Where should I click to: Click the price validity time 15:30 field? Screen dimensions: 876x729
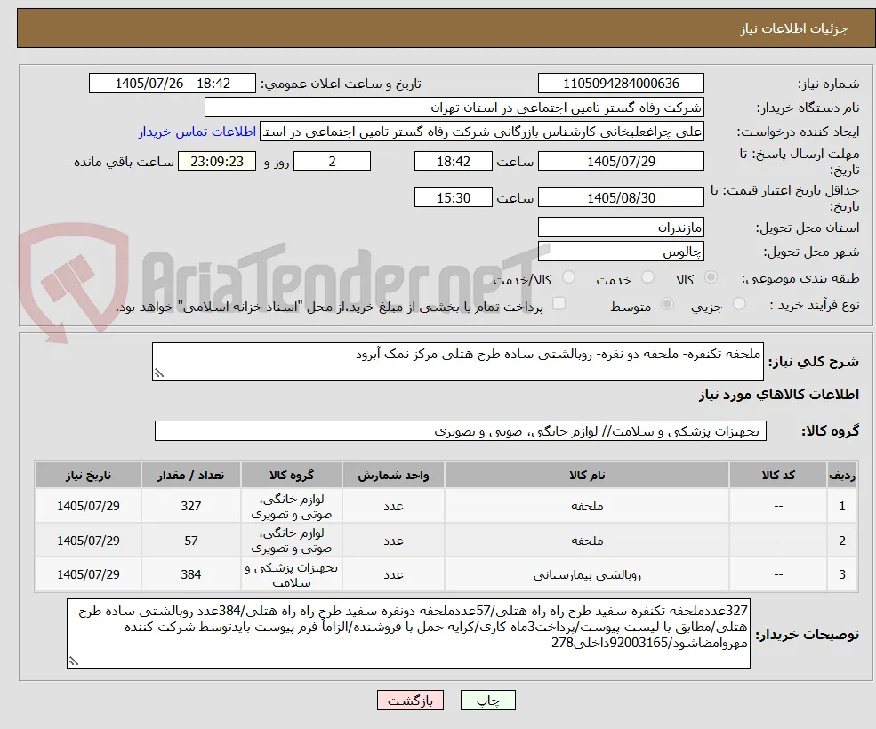click(453, 197)
